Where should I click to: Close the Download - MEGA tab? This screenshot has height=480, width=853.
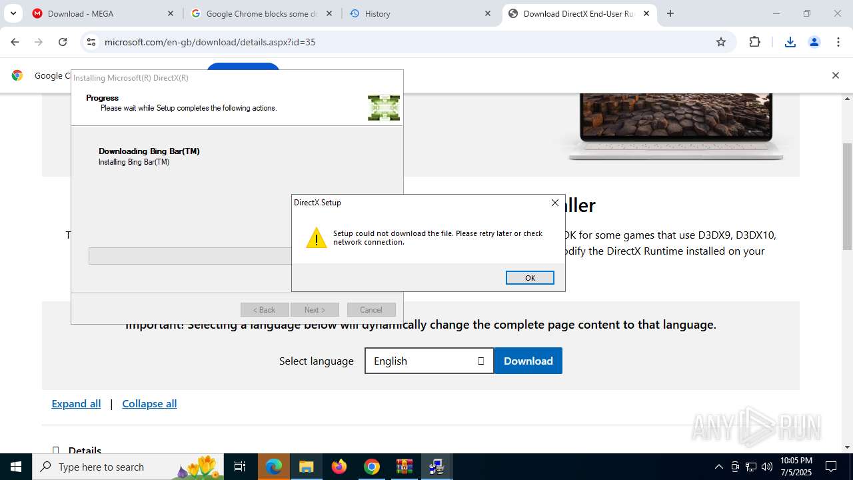coord(171,13)
